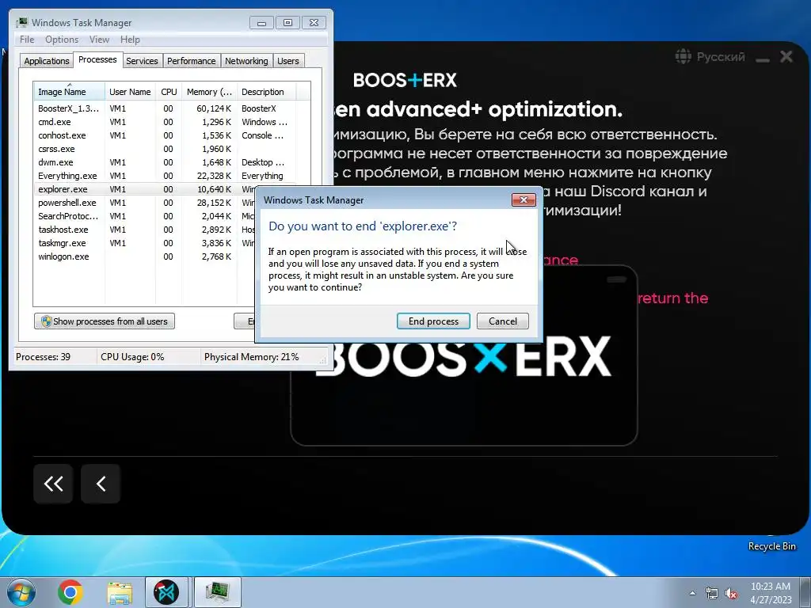Click the double-left arrow in BoosterX
Image resolution: width=811 pixels, height=608 pixels.
(x=53, y=484)
